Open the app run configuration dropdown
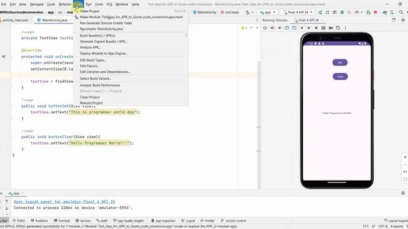 point(268,12)
